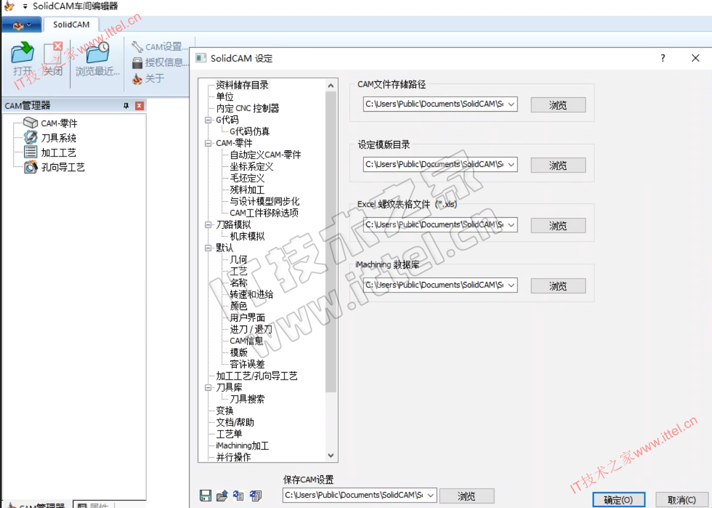Browse for Excel 螺纹表格文件
This screenshot has height=508, width=712.
(x=558, y=226)
